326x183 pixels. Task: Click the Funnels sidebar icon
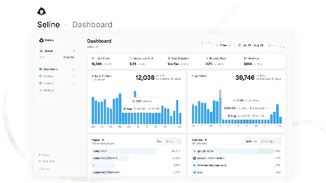(x=41, y=83)
